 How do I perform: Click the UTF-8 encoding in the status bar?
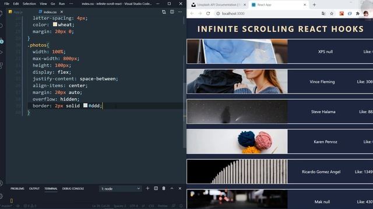(134, 206)
